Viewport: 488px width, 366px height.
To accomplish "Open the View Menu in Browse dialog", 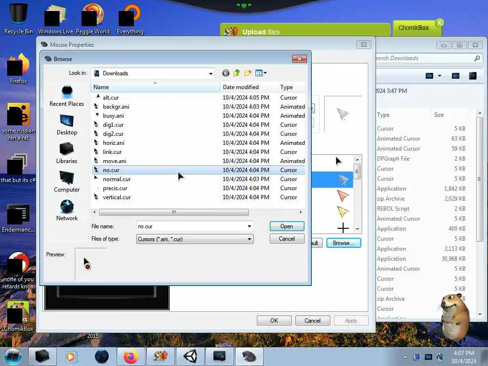I will point(261,73).
